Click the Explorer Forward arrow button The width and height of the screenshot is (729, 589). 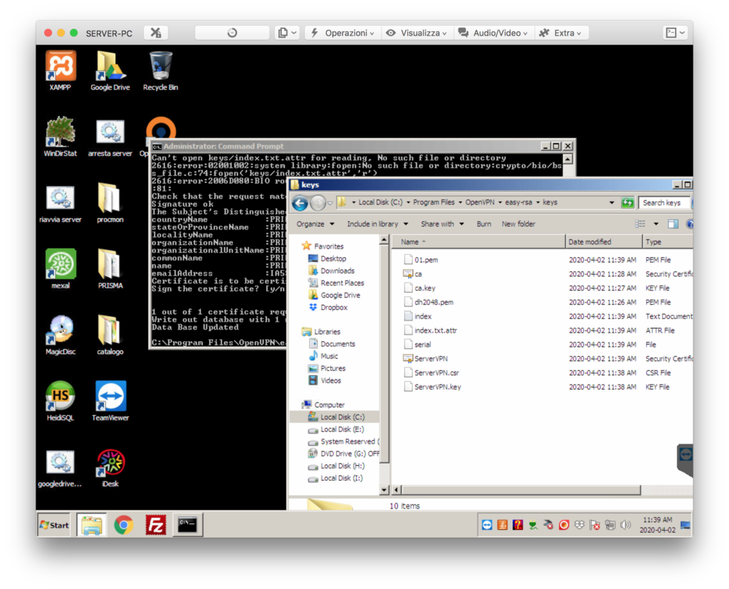[318, 203]
